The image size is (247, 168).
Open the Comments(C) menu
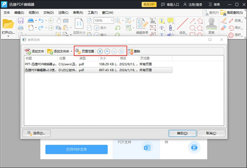(63, 13)
